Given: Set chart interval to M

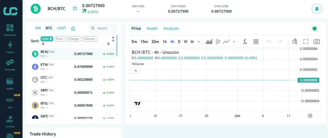Looking at the screenshot, I should [192, 42].
